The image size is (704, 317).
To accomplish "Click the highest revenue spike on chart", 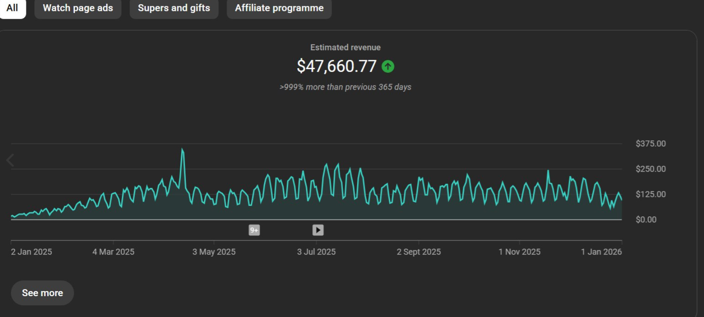I will 182,150.
